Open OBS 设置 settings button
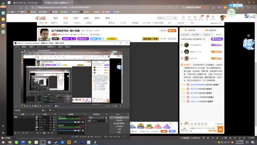Screen dimensions: 257x145 pos(119,130)
